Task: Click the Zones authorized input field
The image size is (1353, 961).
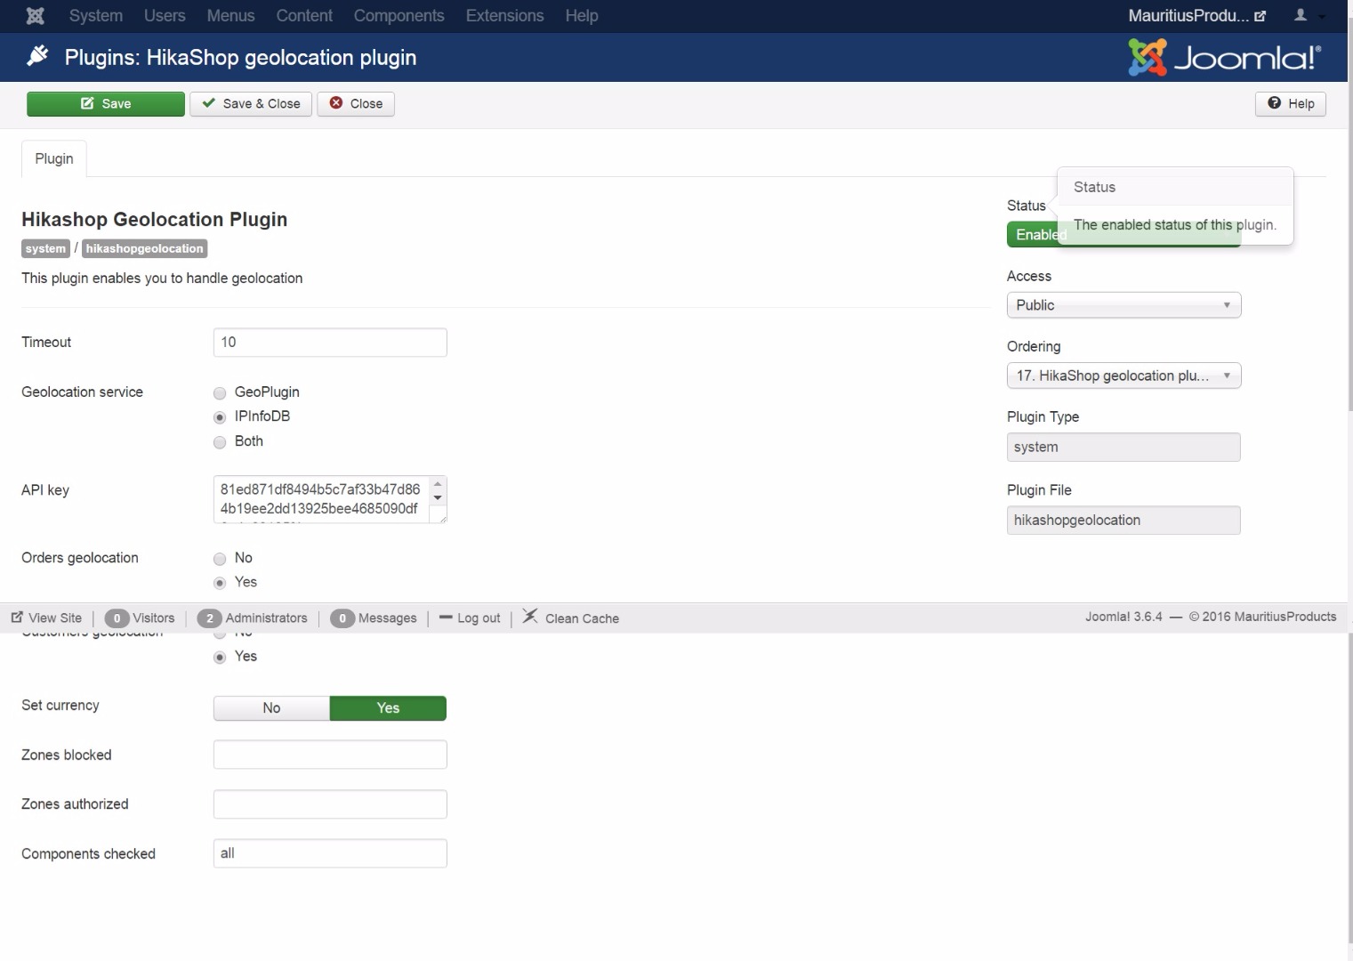Action: point(330,804)
